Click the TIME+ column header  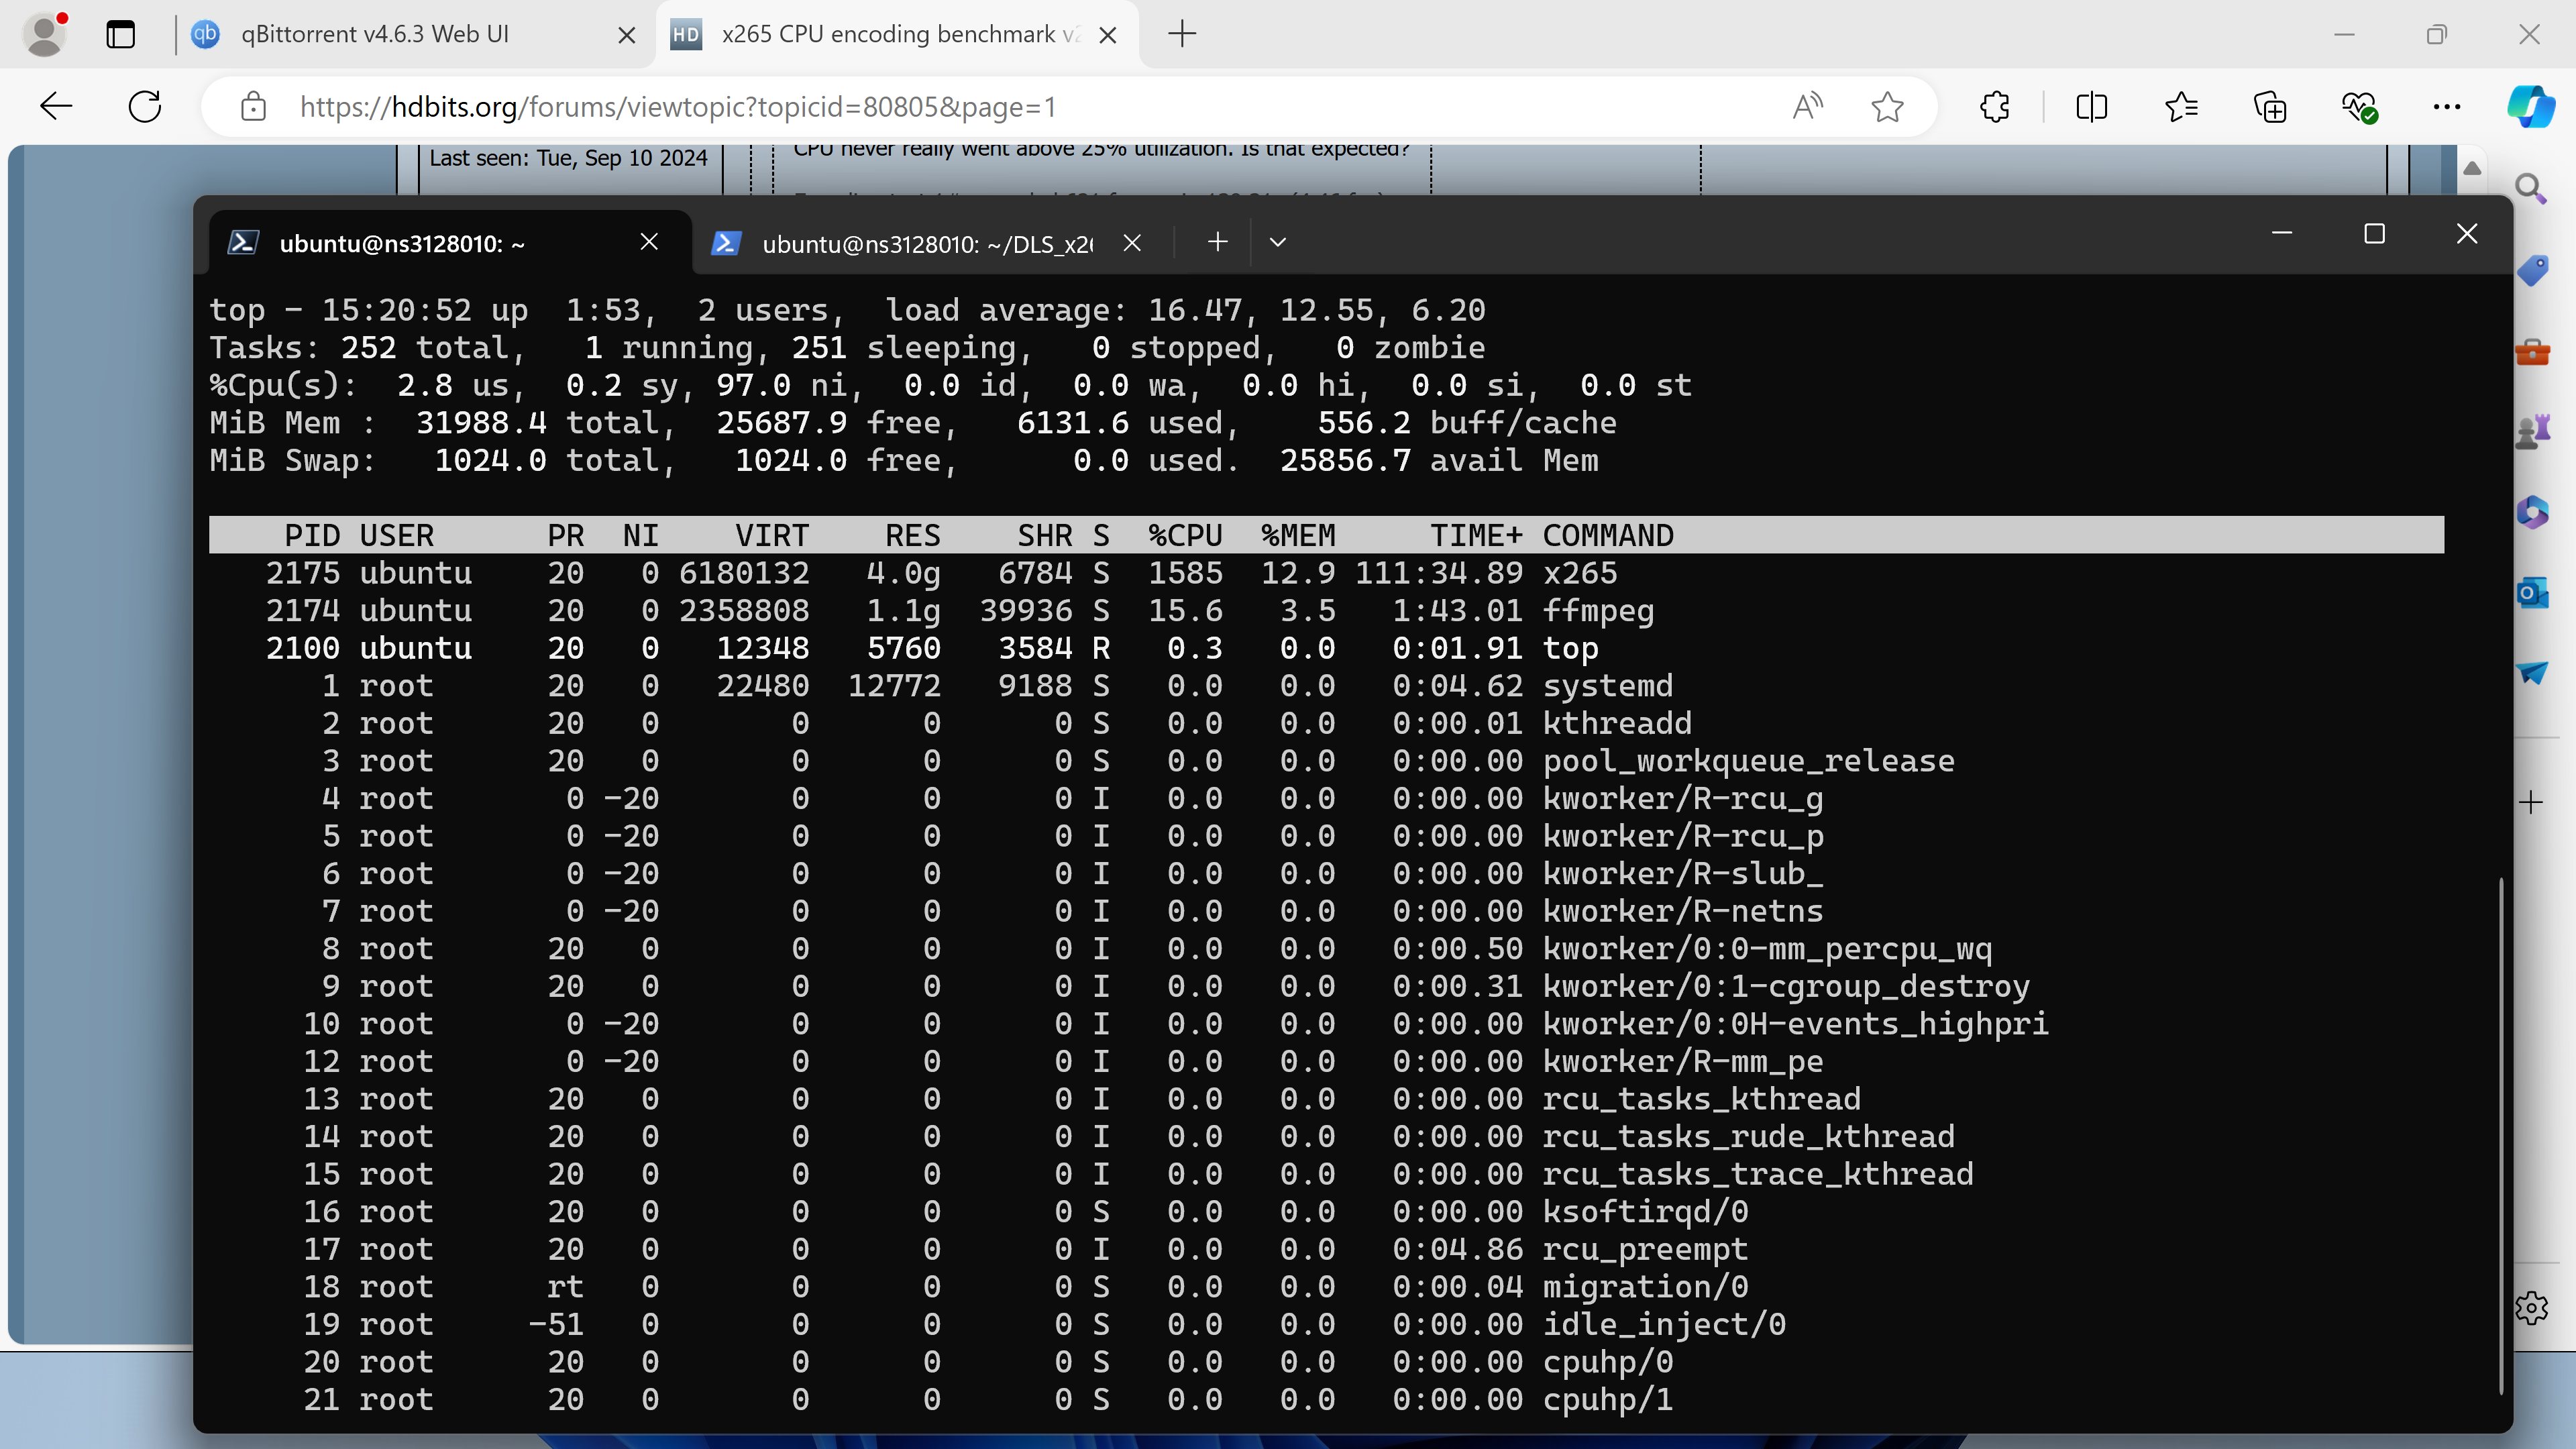point(1476,535)
